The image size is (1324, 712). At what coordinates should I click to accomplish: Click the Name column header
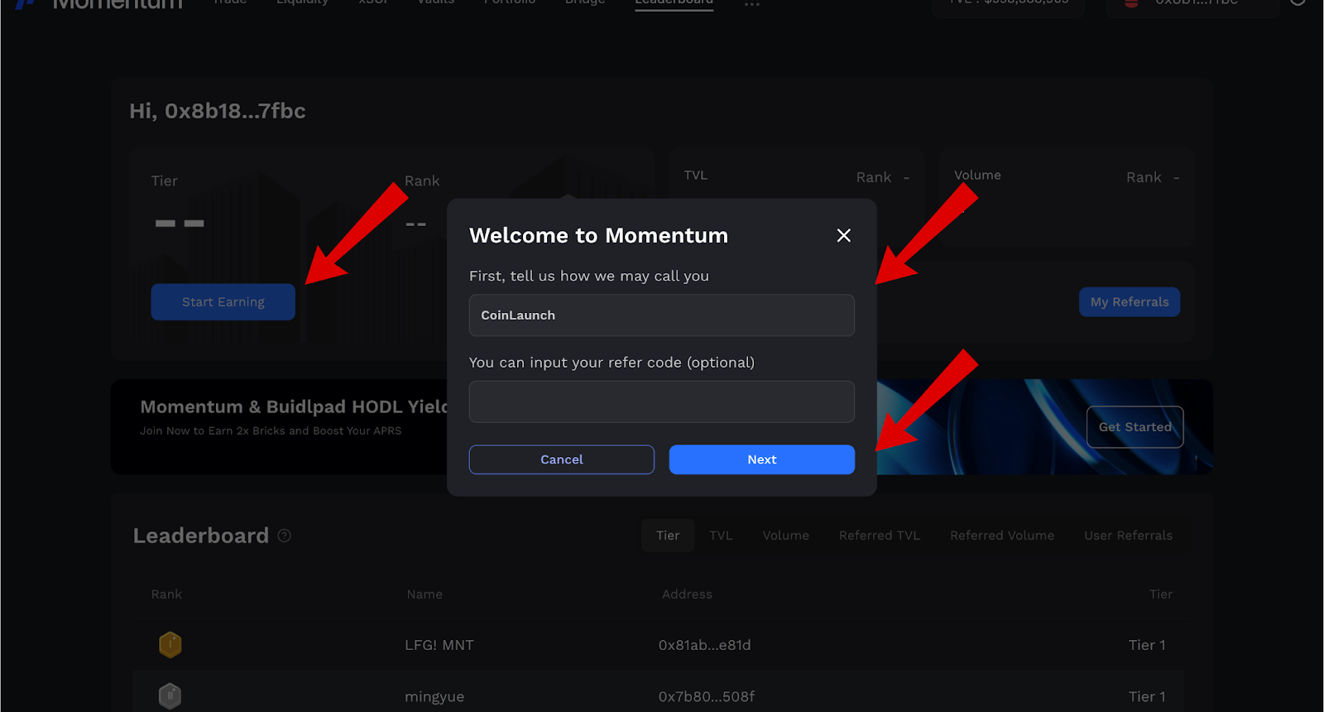click(x=425, y=594)
